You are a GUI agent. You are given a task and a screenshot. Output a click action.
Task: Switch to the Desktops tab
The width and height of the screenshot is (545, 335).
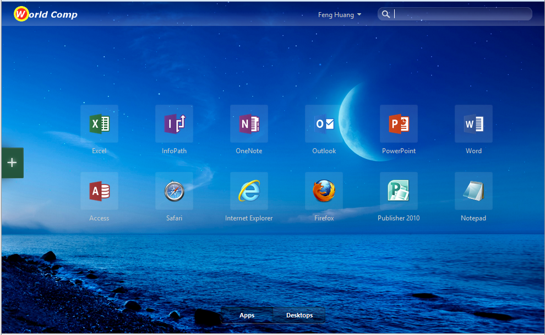299,315
